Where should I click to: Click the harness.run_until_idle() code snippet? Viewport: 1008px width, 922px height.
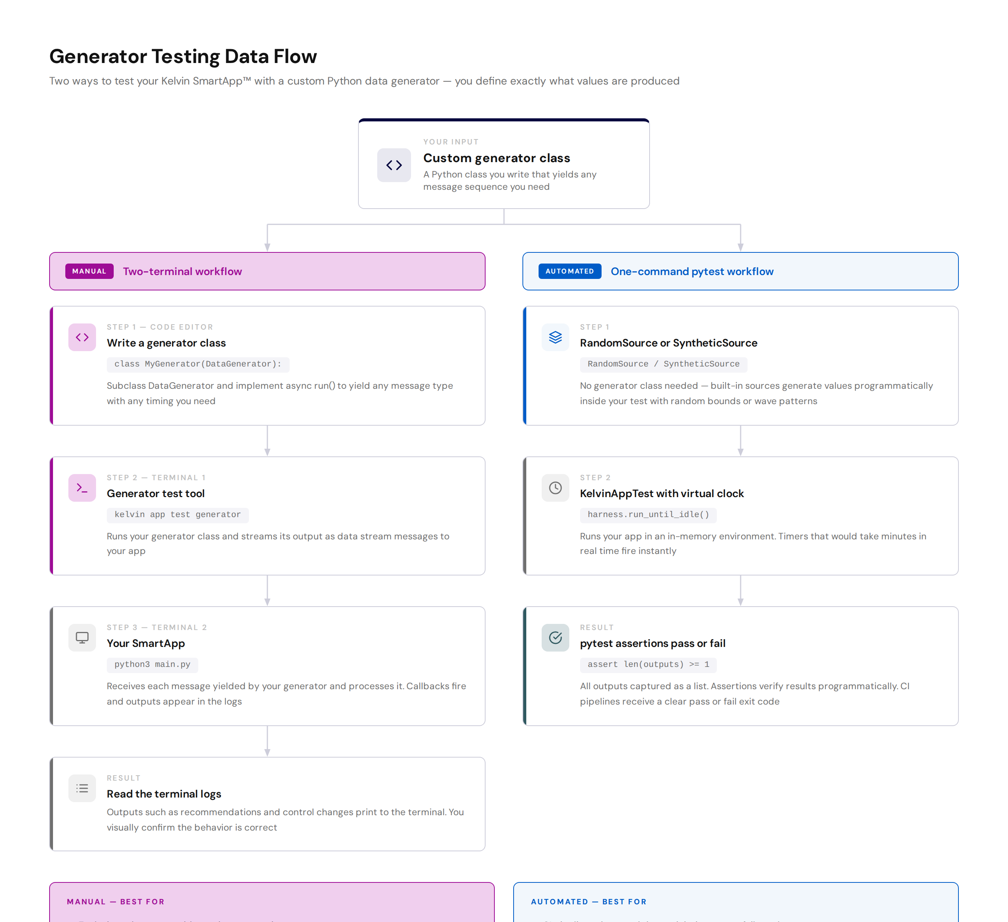click(x=648, y=515)
